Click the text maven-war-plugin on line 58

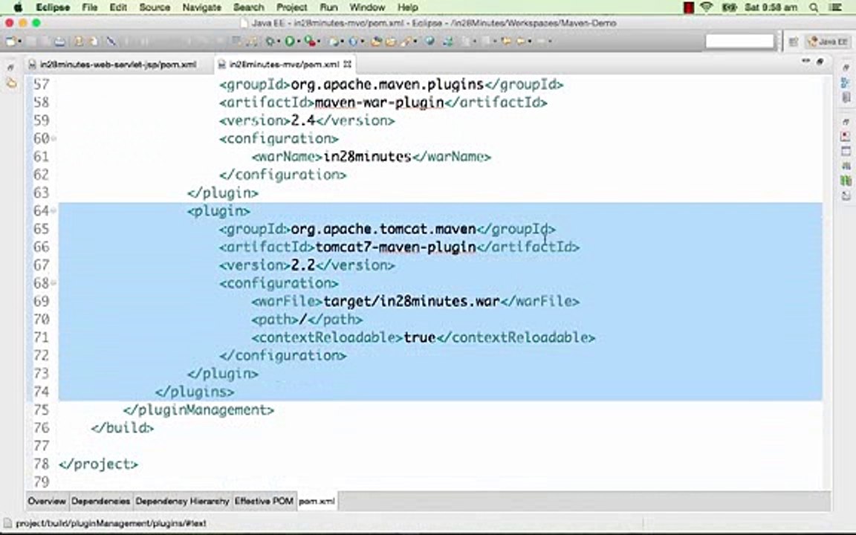[380, 103]
